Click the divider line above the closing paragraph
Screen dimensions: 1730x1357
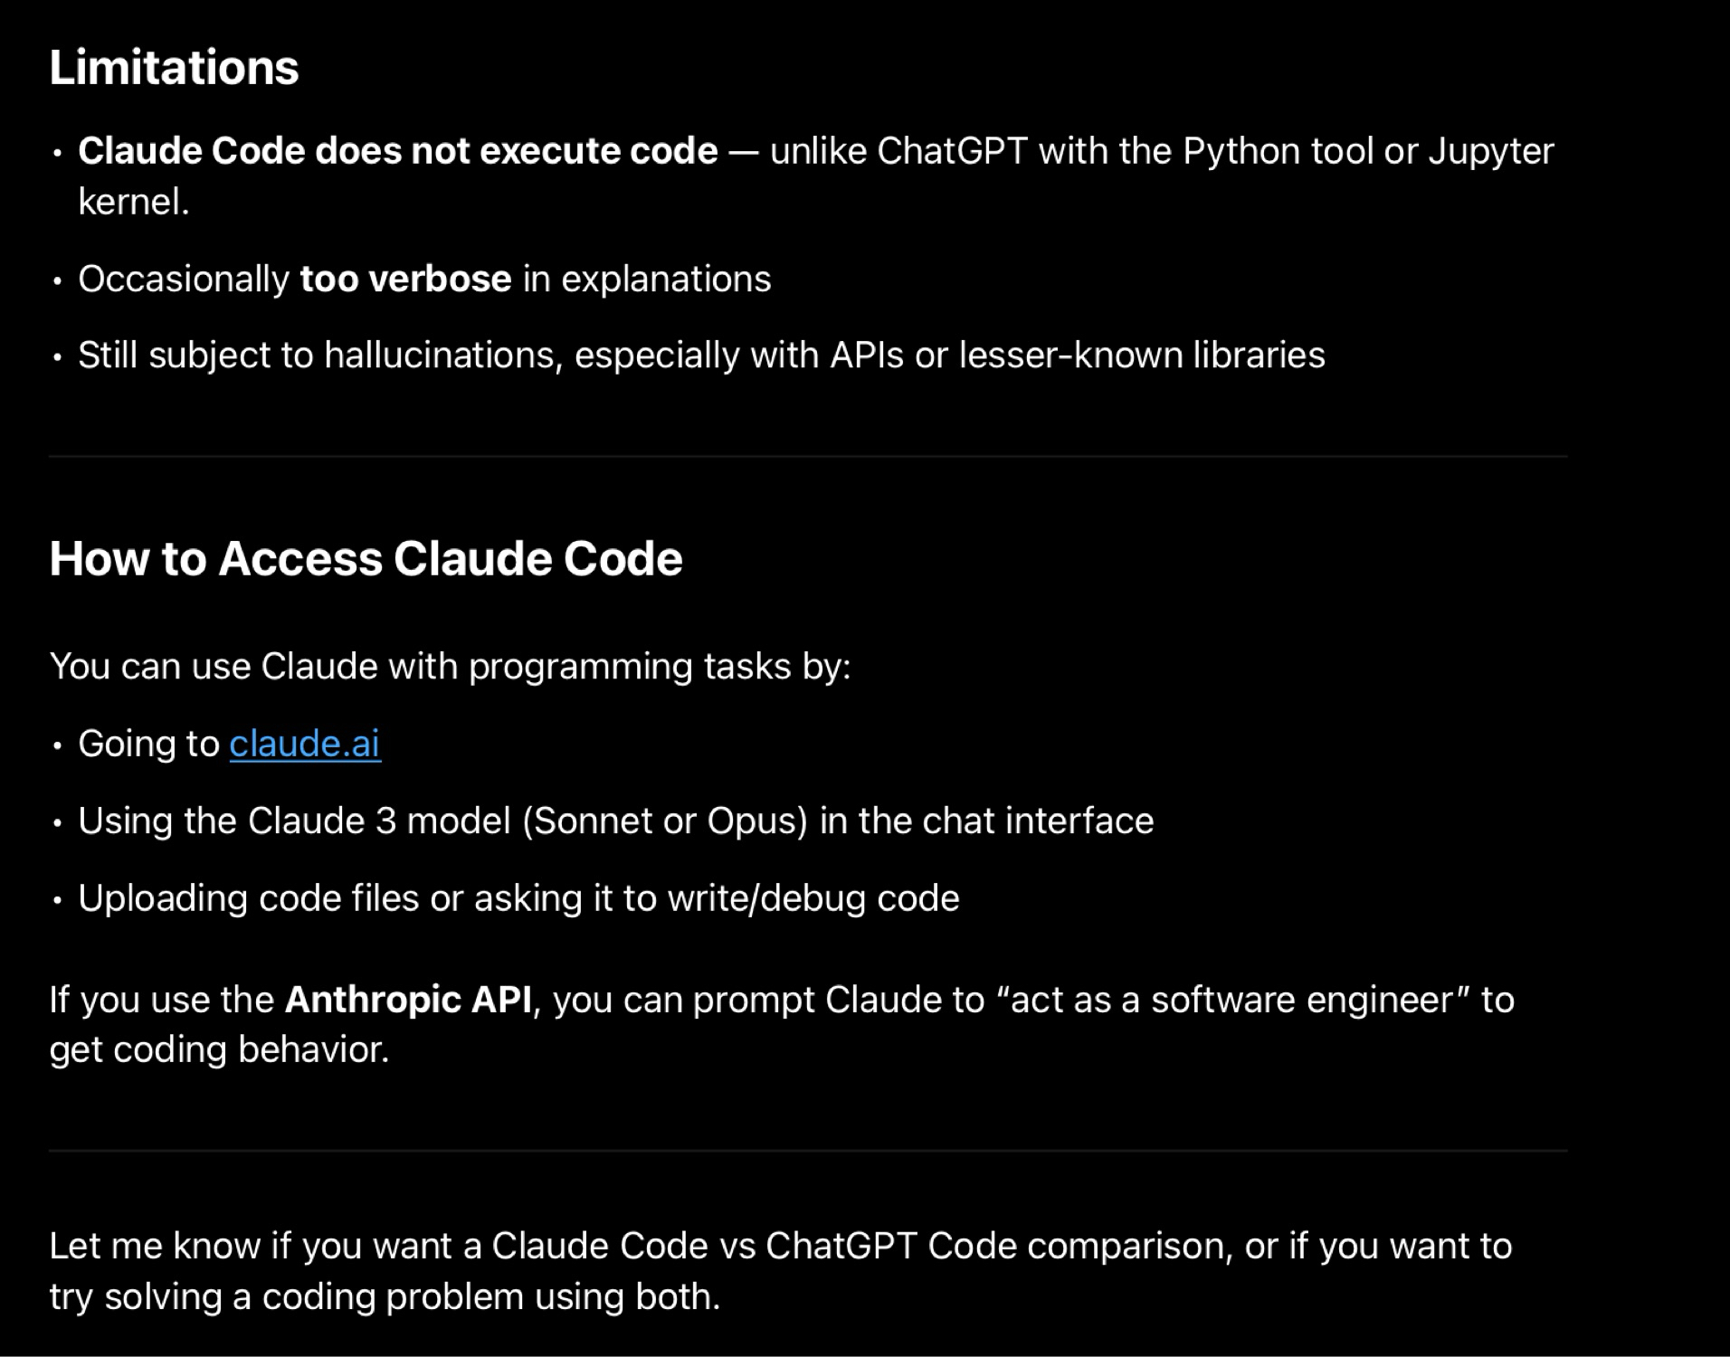coord(807,1150)
